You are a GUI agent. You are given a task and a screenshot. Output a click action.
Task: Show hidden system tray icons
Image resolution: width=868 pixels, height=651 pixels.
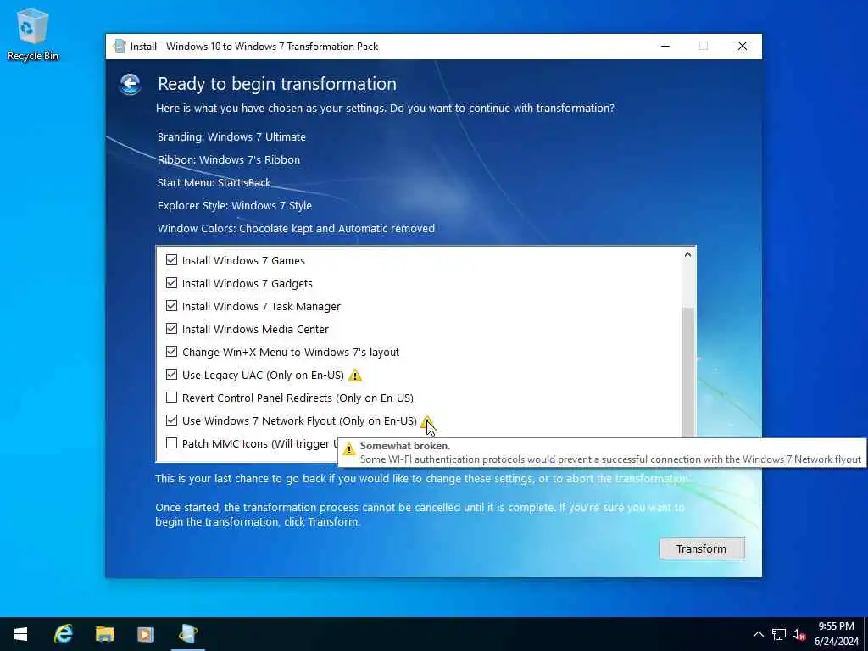point(759,634)
